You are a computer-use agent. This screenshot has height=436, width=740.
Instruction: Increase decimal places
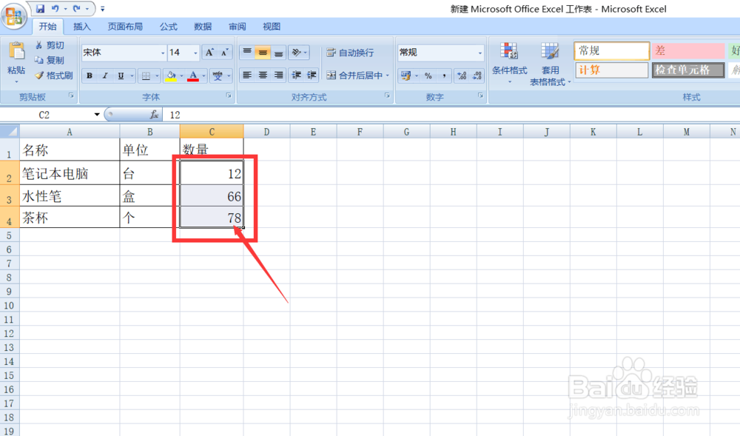pos(462,76)
